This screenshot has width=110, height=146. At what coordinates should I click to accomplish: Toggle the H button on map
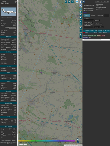[69, 2]
